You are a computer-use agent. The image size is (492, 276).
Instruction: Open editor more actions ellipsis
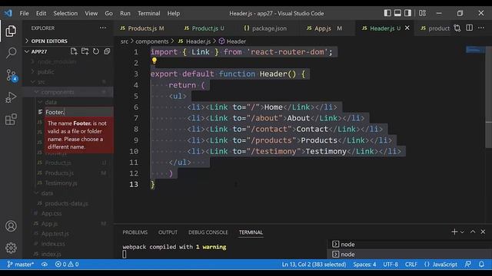(x=481, y=28)
